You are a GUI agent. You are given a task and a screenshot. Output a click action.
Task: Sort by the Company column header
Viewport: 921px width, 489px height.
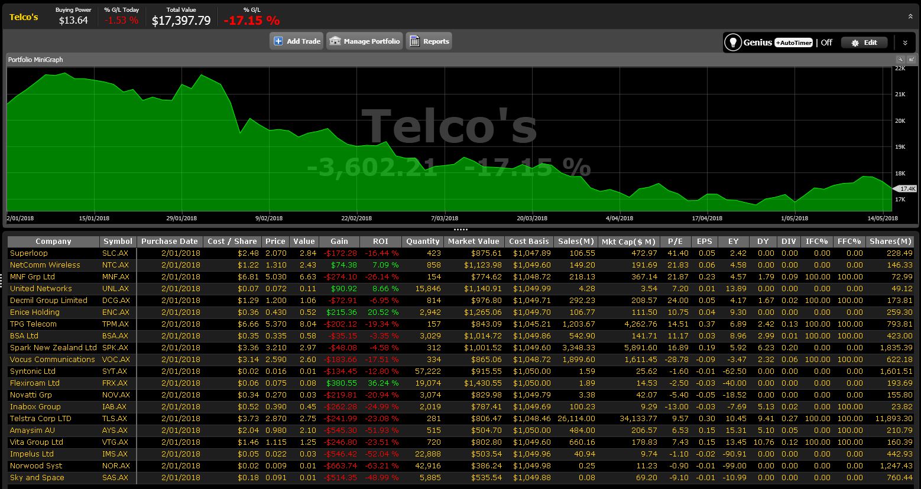[x=53, y=241]
